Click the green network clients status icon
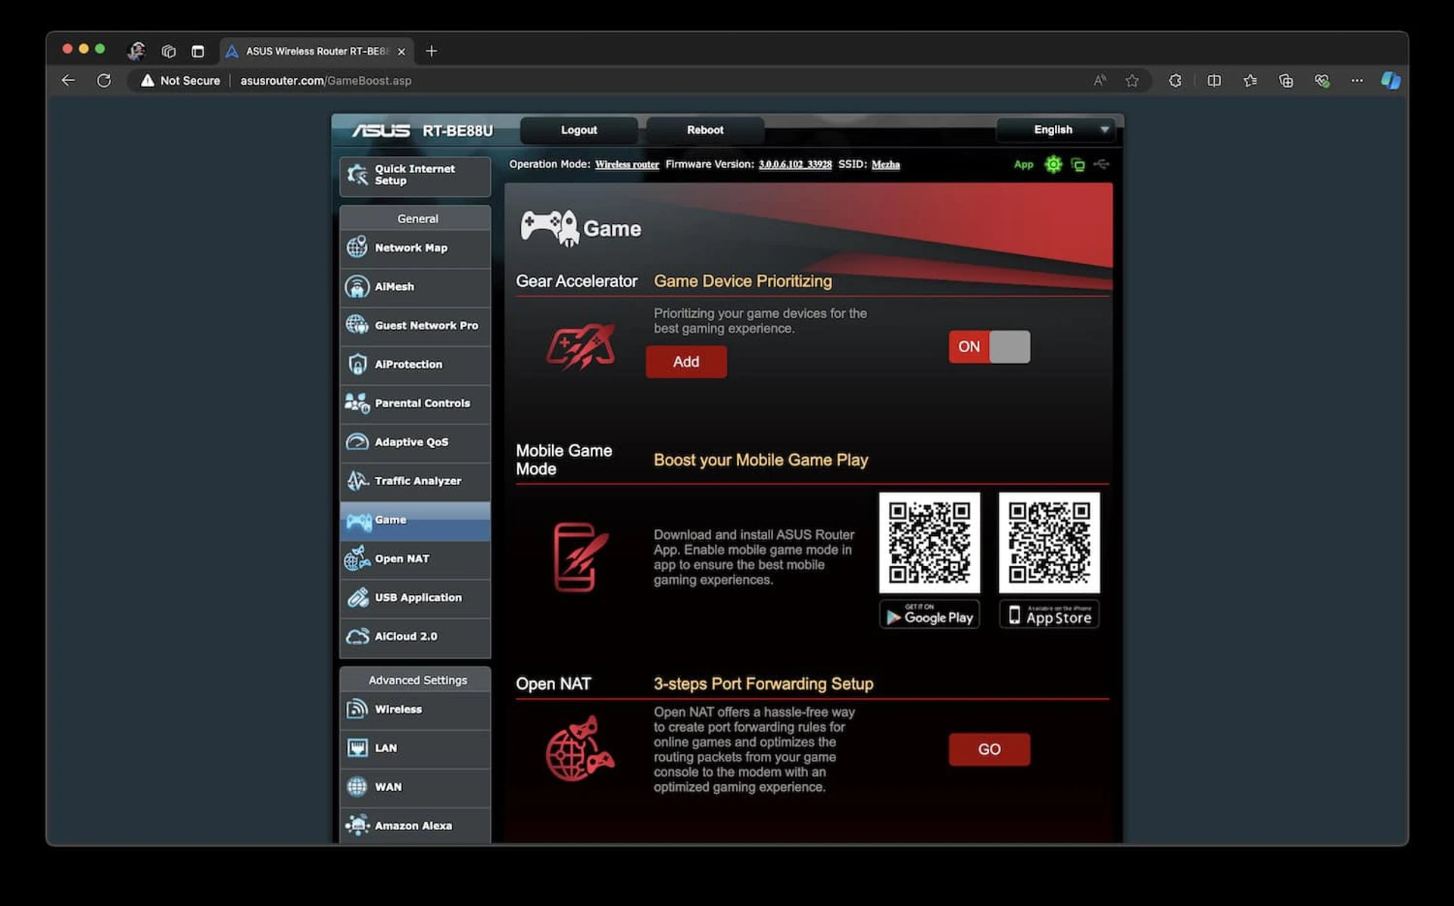The height and width of the screenshot is (906, 1454). pos(1078,164)
